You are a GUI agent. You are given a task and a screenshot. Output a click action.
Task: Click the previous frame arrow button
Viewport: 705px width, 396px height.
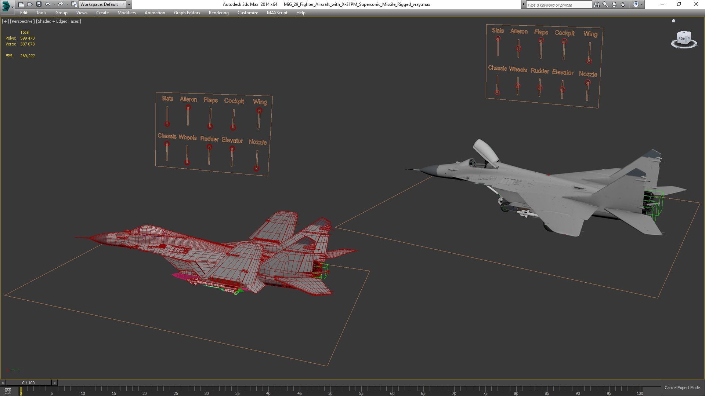click(3, 383)
